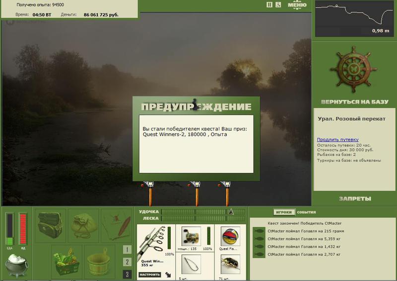Click the УДОЧКА tension bar
This screenshot has width=397, height=281.
pos(203,212)
